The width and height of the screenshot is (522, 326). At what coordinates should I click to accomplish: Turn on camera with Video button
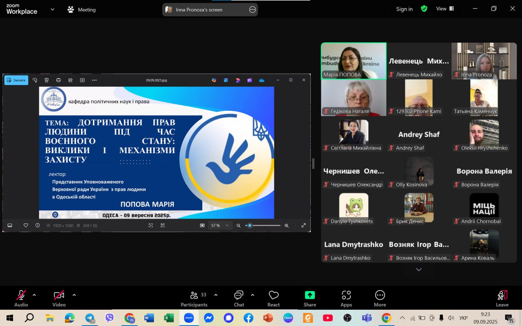tap(59, 298)
